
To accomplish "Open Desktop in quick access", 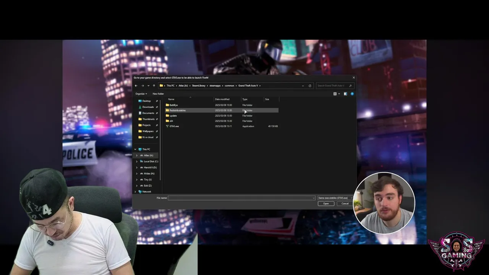I will pos(146,101).
